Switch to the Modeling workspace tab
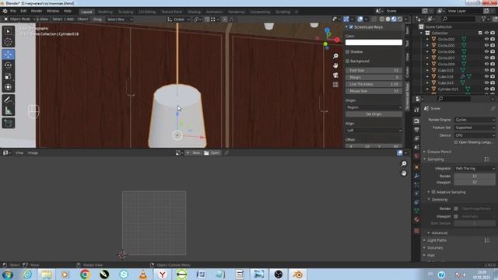Screen dimensions: 498x280 (x=105, y=12)
